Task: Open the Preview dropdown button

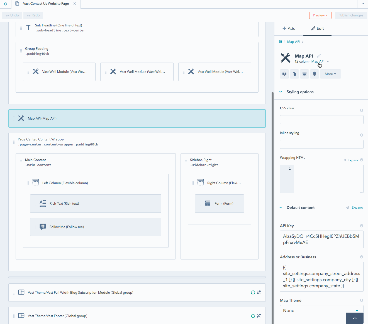Action: click(320, 15)
